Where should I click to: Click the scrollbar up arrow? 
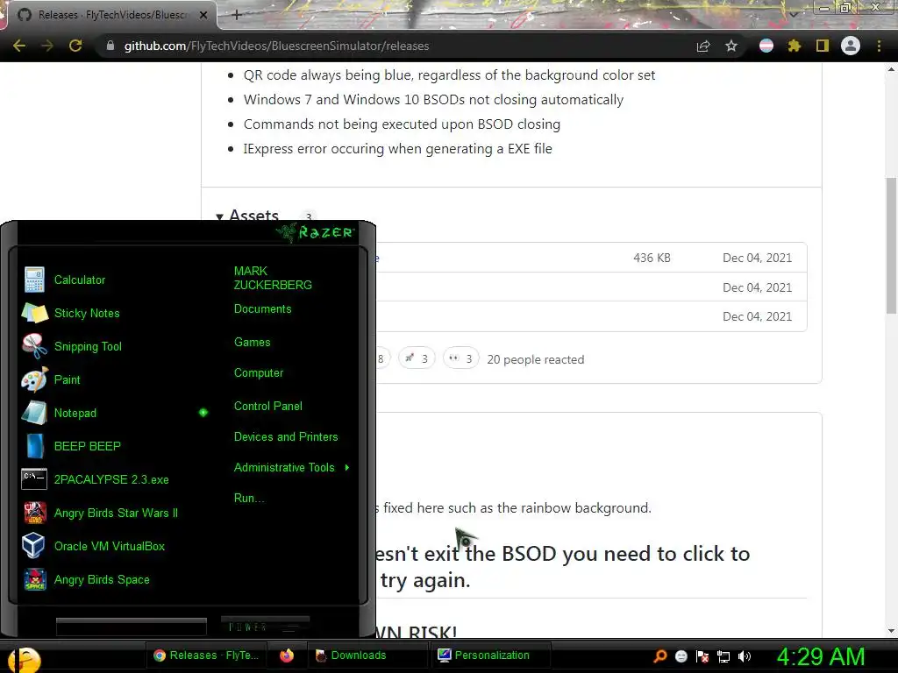click(x=891, y=69)
